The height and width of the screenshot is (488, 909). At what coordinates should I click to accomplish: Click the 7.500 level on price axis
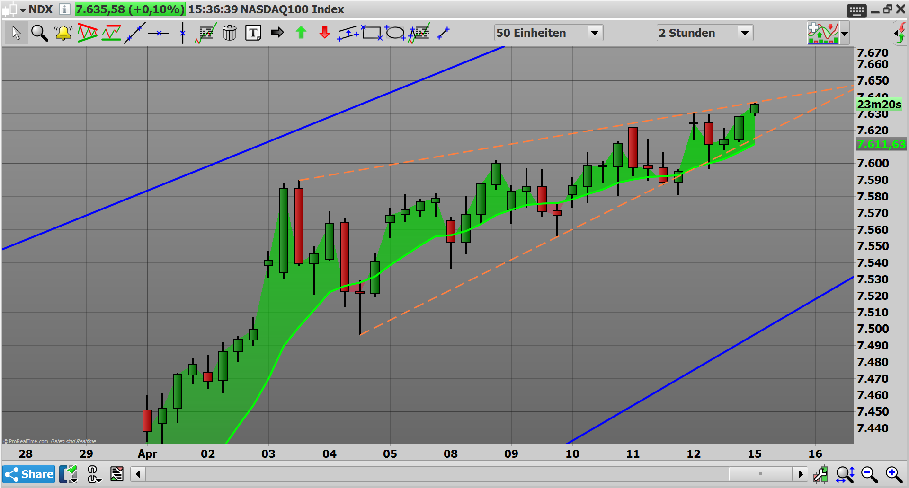pos(873,329)
